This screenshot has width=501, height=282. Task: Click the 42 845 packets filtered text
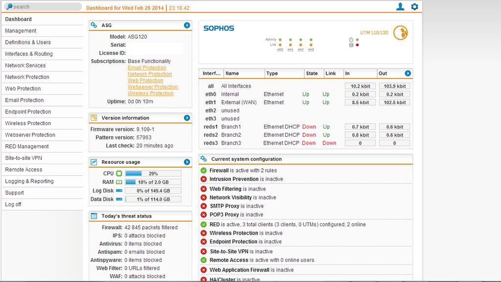pos(151,227)
